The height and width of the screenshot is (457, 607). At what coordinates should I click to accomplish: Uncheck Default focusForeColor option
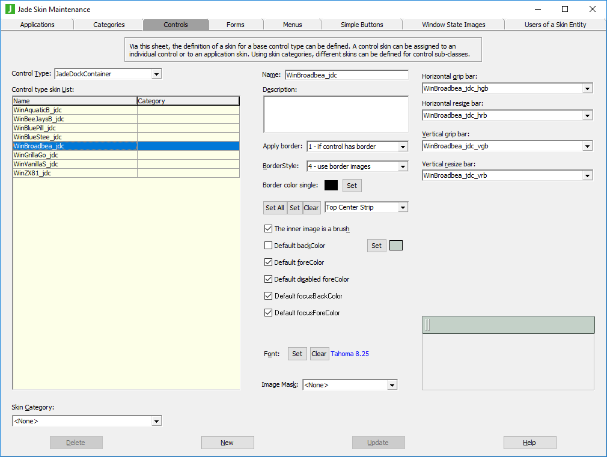pos(268,313)
